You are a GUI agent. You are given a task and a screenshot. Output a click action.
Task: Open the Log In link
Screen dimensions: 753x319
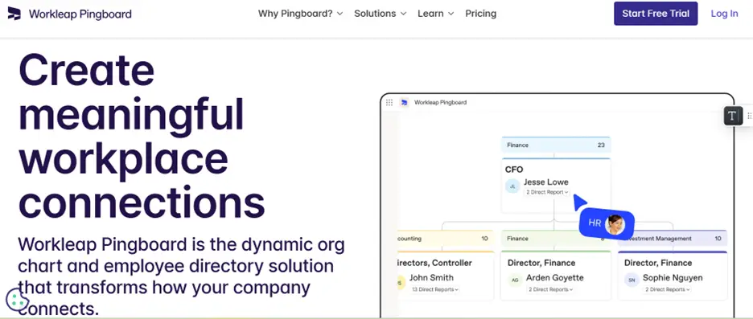(724, 14)
